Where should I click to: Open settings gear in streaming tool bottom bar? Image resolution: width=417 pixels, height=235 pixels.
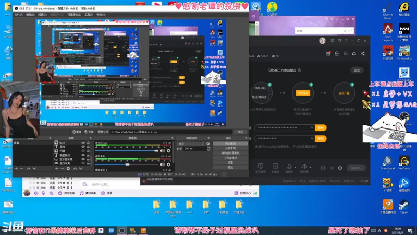pos(340,168)
